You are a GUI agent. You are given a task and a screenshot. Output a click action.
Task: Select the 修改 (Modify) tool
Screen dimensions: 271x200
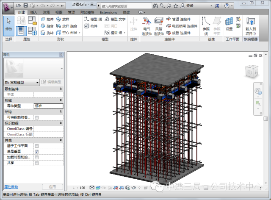click(x=8, y=25)
